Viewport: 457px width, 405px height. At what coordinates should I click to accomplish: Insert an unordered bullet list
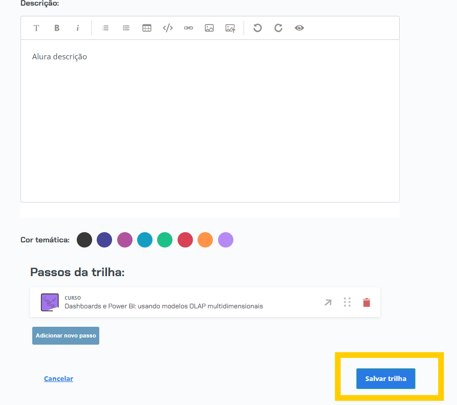(126, 28)
